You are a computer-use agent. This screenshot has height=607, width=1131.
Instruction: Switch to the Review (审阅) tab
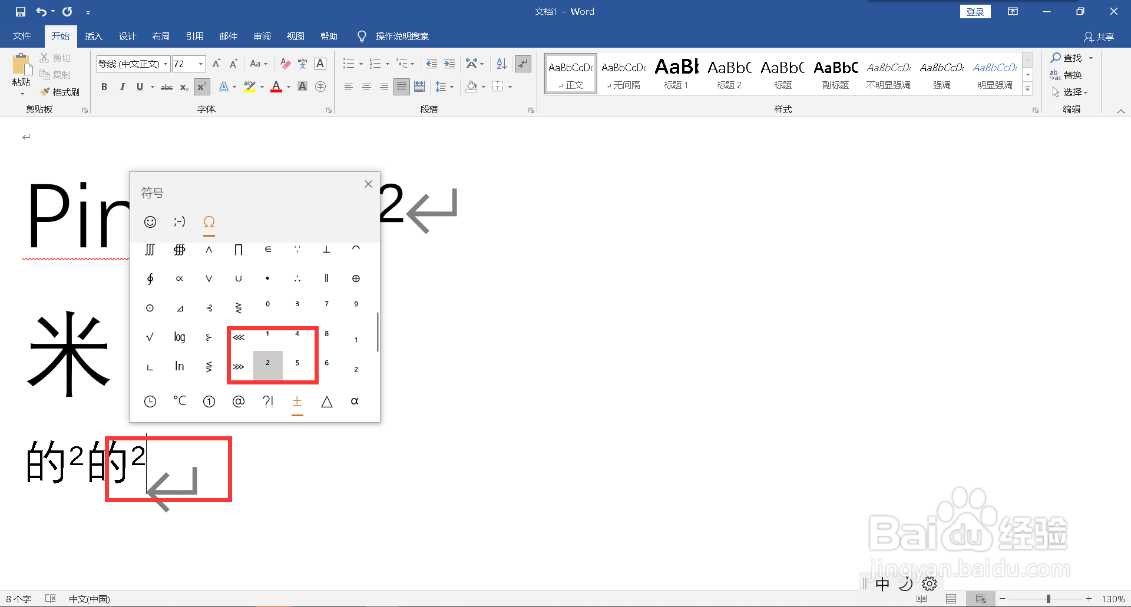point(262,36)
